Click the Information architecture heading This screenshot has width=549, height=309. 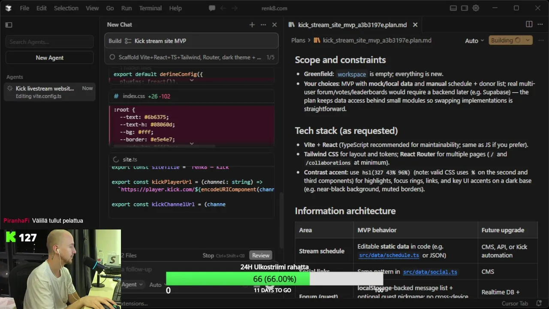pos(345,211)
